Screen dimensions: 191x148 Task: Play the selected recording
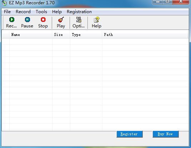tap(61, 22)
